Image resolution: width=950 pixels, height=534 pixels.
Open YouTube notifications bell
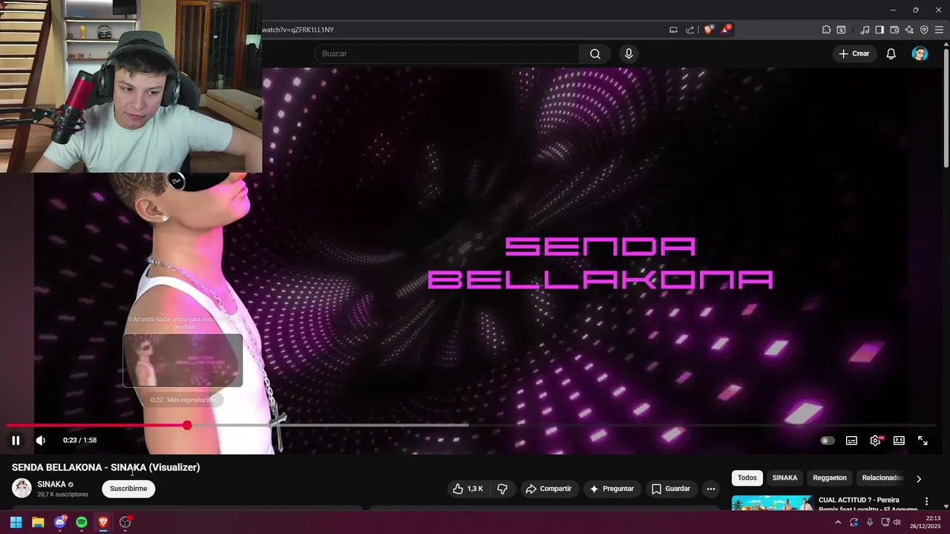(x=891, y=53)
